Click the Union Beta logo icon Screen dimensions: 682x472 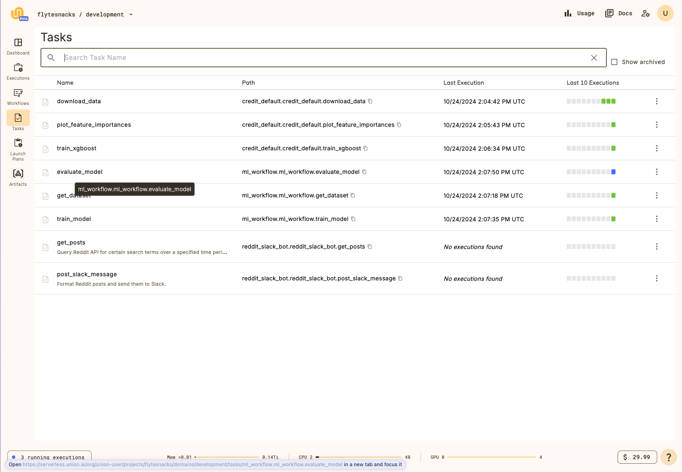pos(17,13)
